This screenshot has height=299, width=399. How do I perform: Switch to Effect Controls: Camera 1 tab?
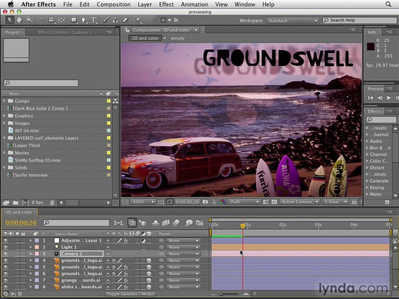65,32
